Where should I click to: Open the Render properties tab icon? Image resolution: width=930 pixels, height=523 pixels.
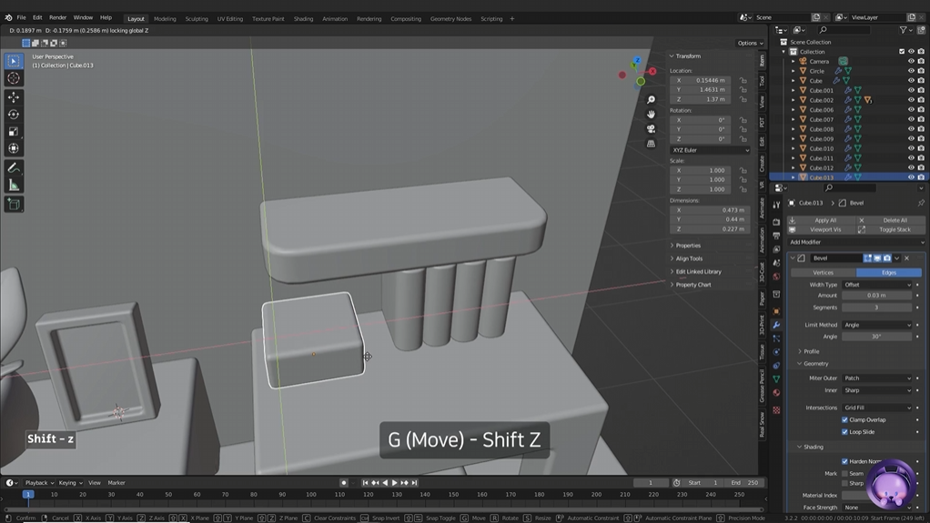pos(776,222)
